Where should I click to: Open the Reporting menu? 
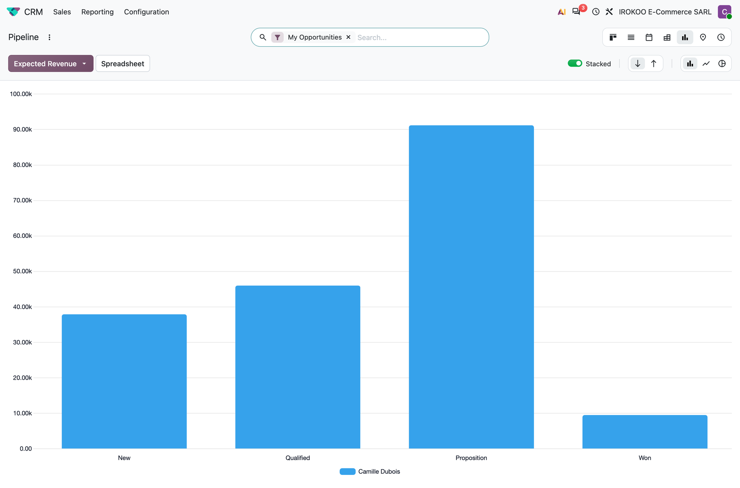point(98,12)
